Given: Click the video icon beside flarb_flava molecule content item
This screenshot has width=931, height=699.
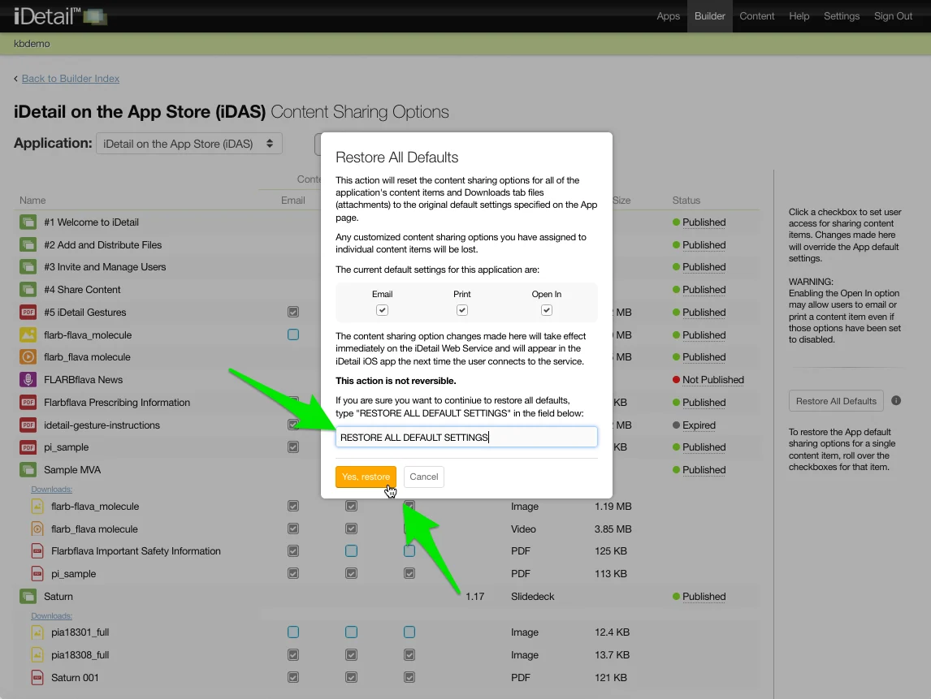Looking at the screenshot, I should coord(28,357).
